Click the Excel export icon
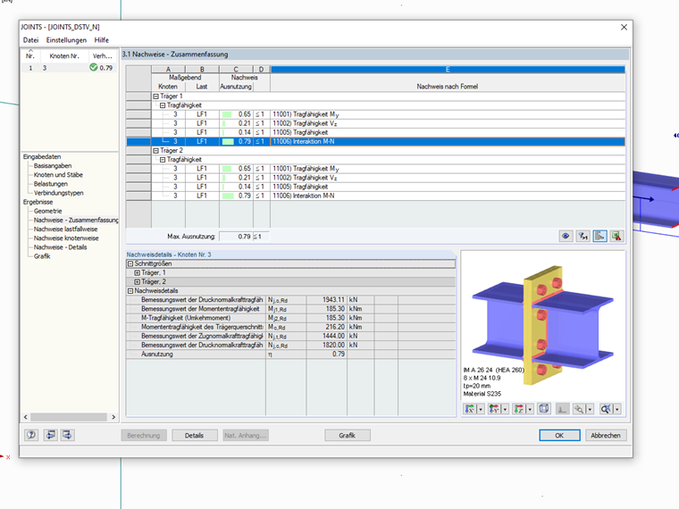 tap(616, 237)
